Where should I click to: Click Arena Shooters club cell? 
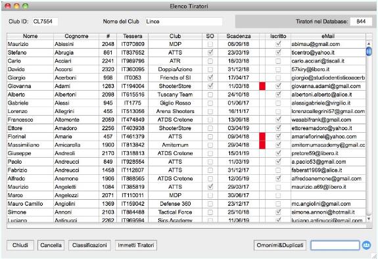[176, 111]
